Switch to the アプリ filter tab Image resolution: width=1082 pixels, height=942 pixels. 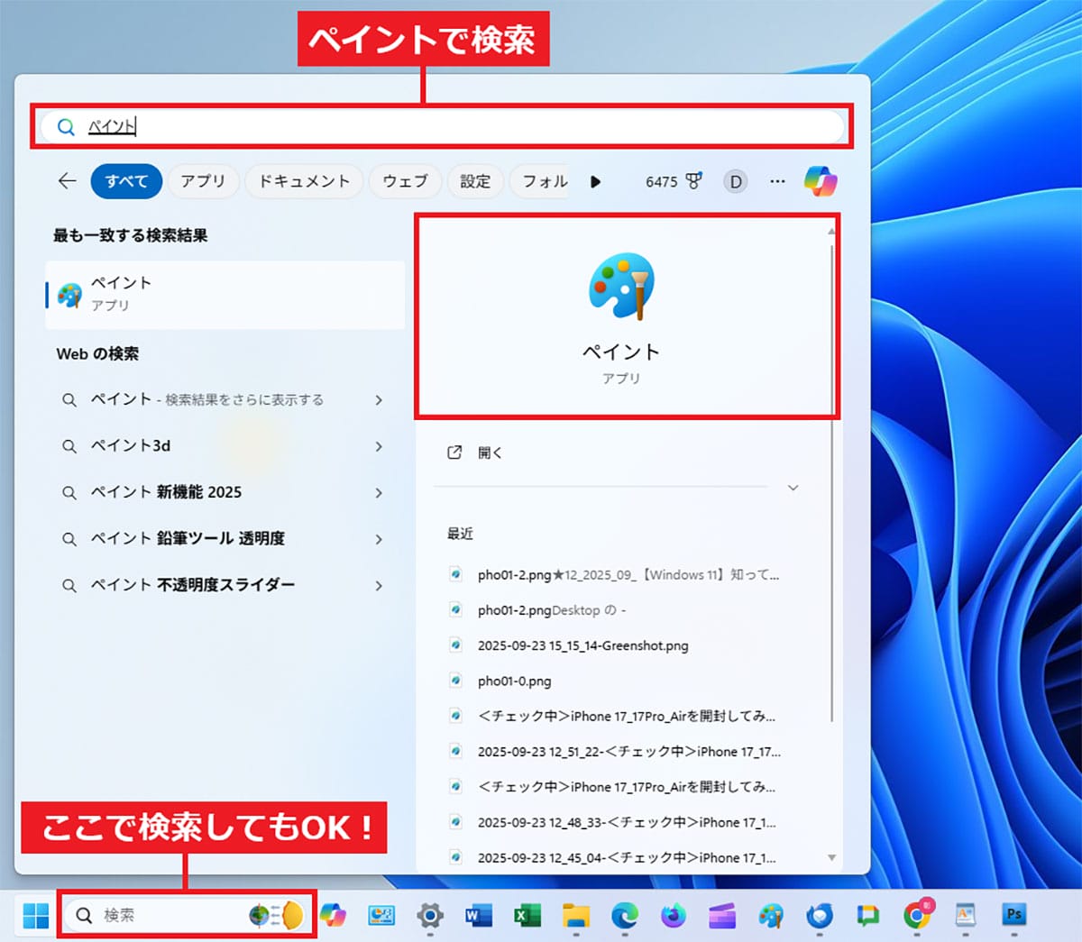203,181
